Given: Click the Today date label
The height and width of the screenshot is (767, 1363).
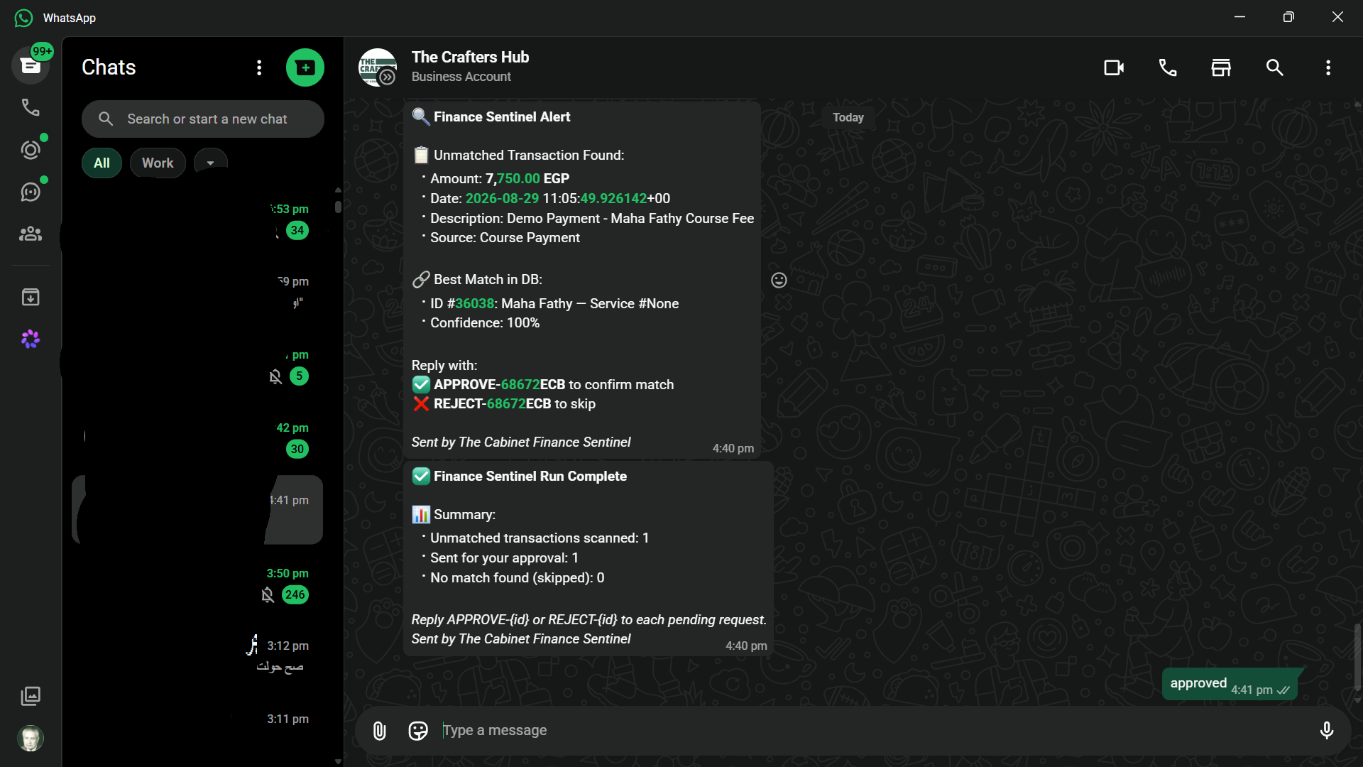Looking at the screenshot, I should coord(848,117).
